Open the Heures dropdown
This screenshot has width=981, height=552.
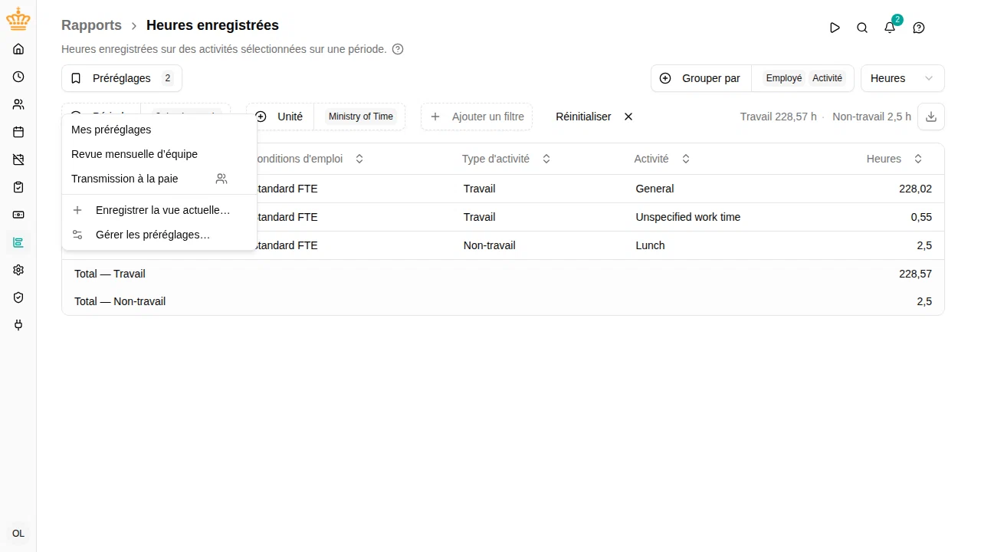tap(903, 78)
